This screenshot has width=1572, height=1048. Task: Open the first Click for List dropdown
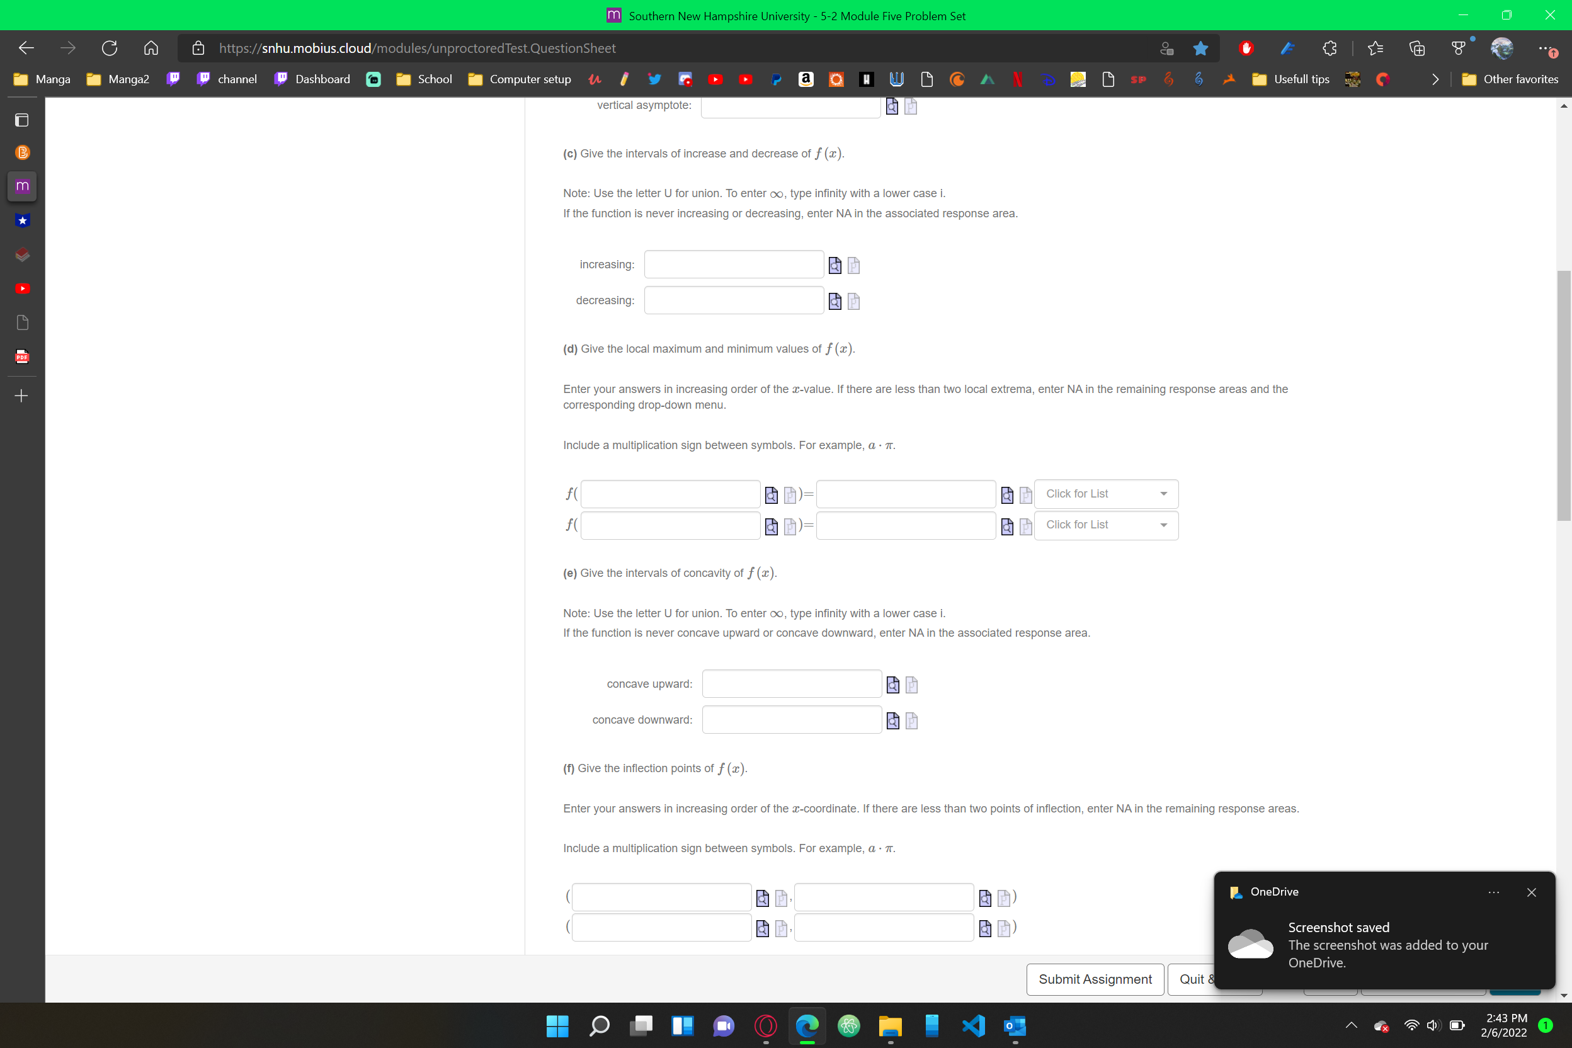pyautogui.click(x=1105, y=493)
